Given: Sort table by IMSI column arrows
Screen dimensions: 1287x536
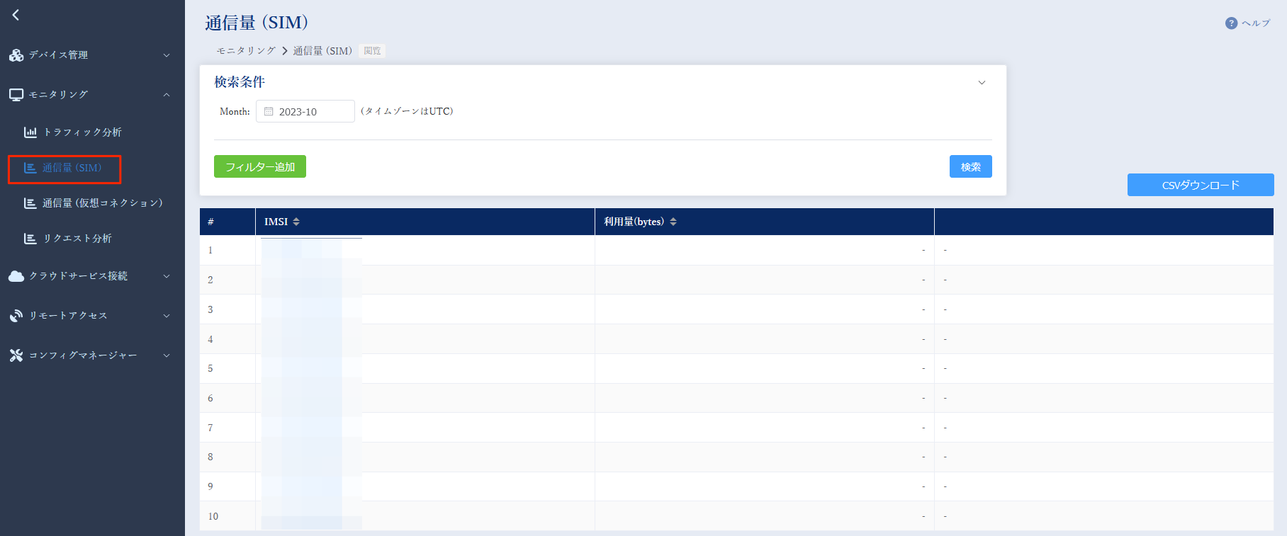Looking at the screenshot, I should tap(296, 222).
